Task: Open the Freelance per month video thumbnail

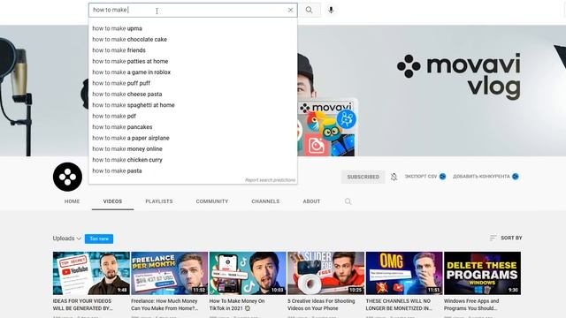Action: 169,273
